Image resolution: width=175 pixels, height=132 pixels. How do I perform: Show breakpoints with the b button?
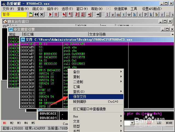click(157, 15)
